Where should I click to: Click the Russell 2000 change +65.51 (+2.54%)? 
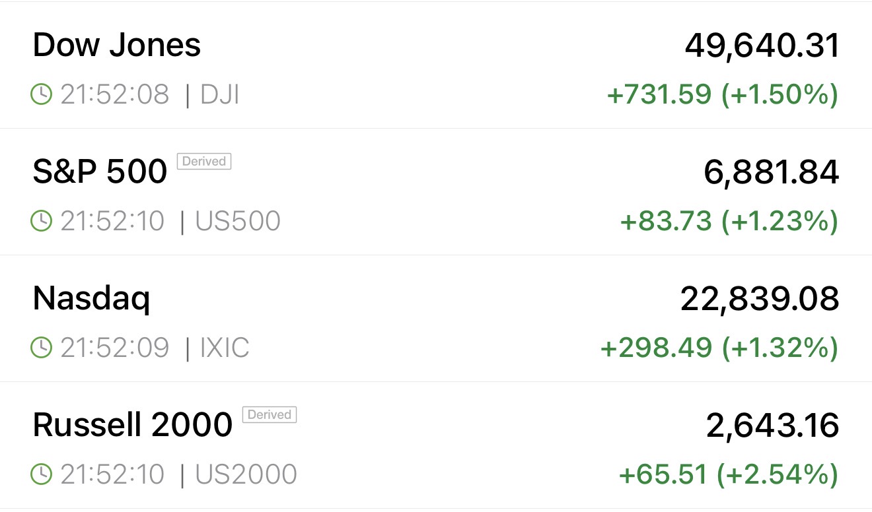[728, 474]
